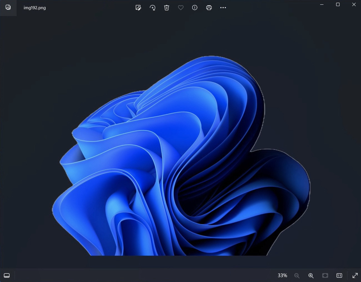Viewport: 361px width, 282px height.
Task: Delete the photo with the trash icon
Action: coord(167,8)
